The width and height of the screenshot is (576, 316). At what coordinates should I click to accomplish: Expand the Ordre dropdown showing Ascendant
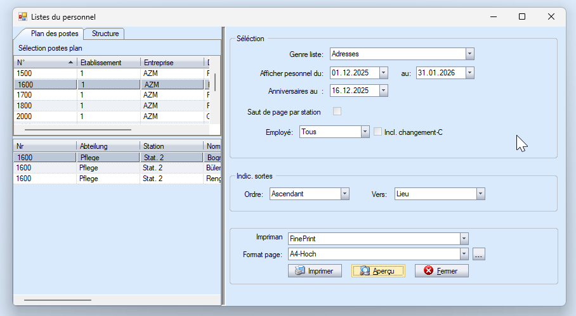point(344,194)
